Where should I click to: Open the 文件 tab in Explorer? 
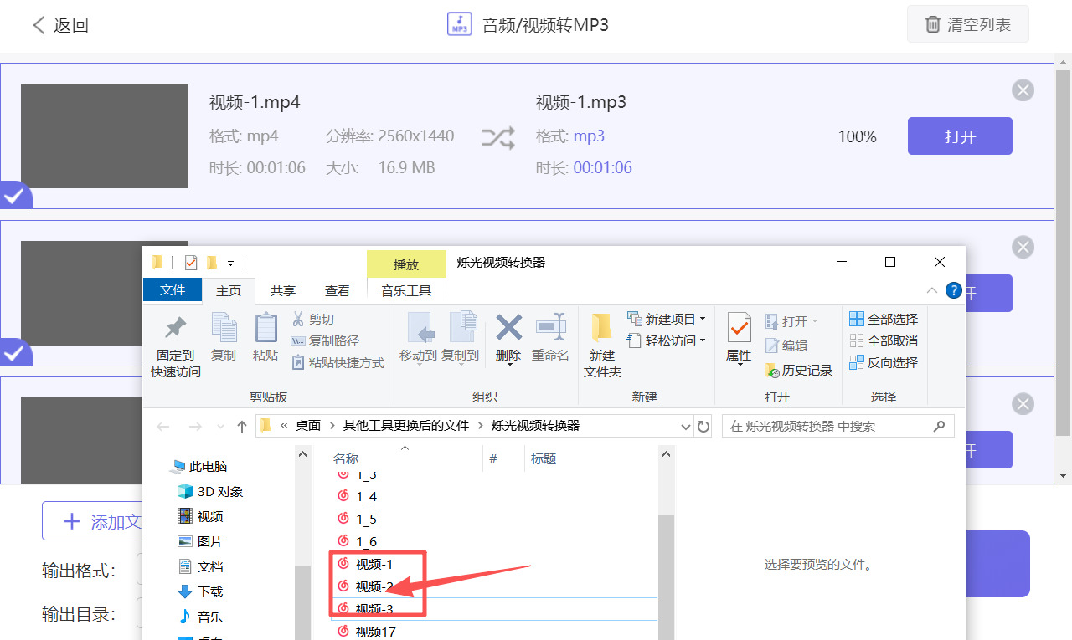click(x=173, y=290)
